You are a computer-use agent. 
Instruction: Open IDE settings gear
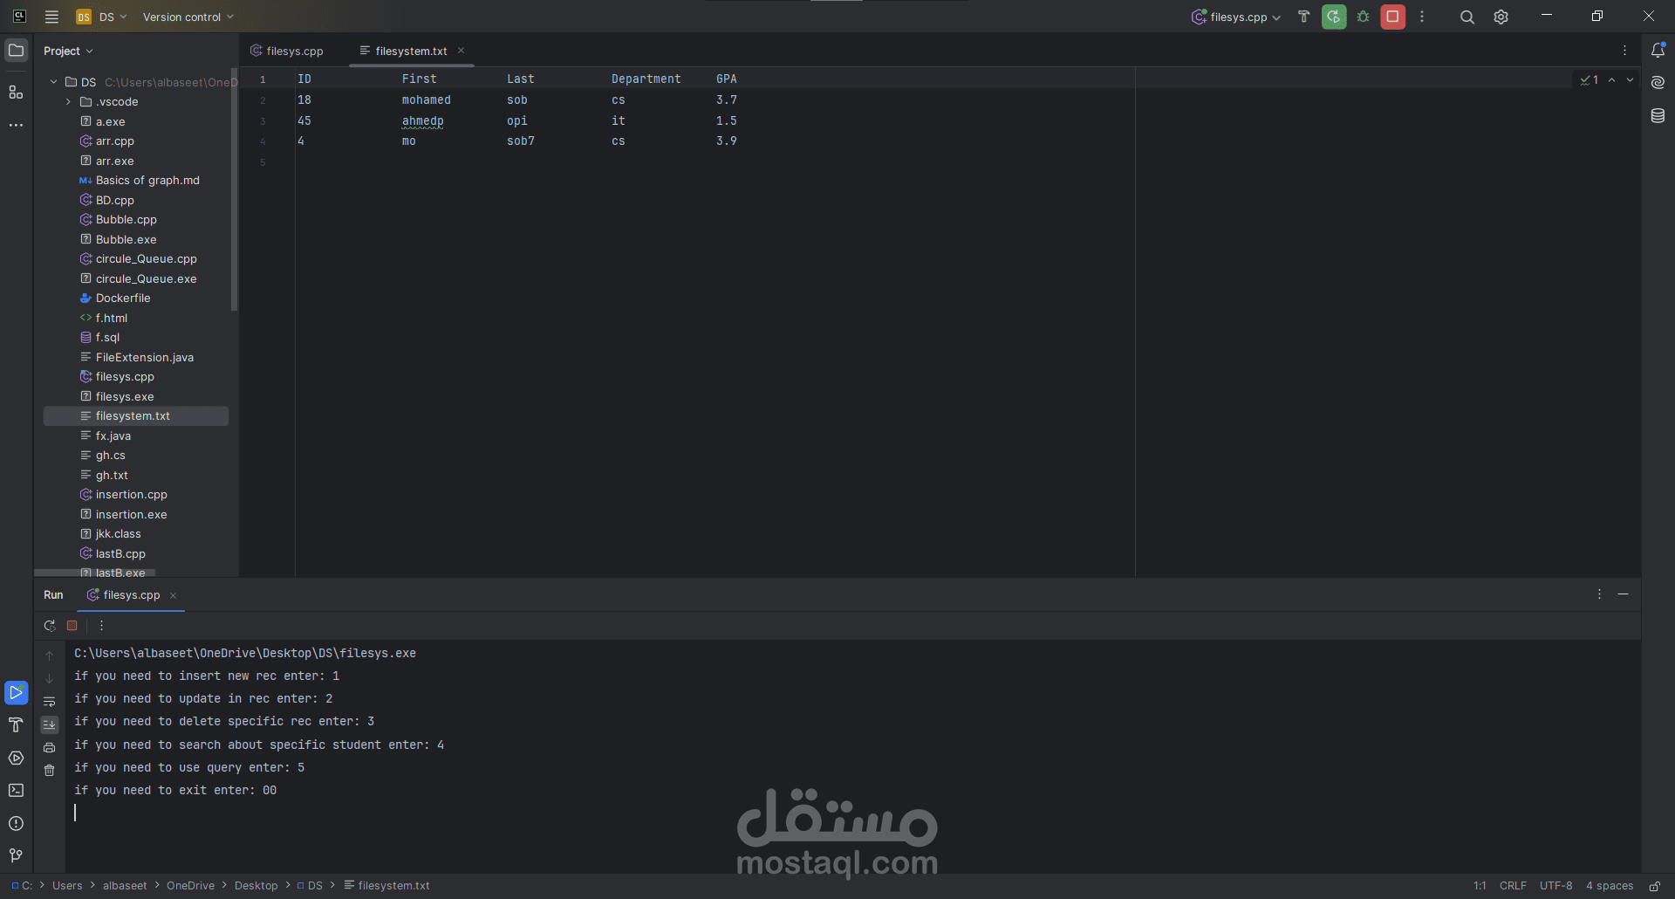pos(1501,17)
